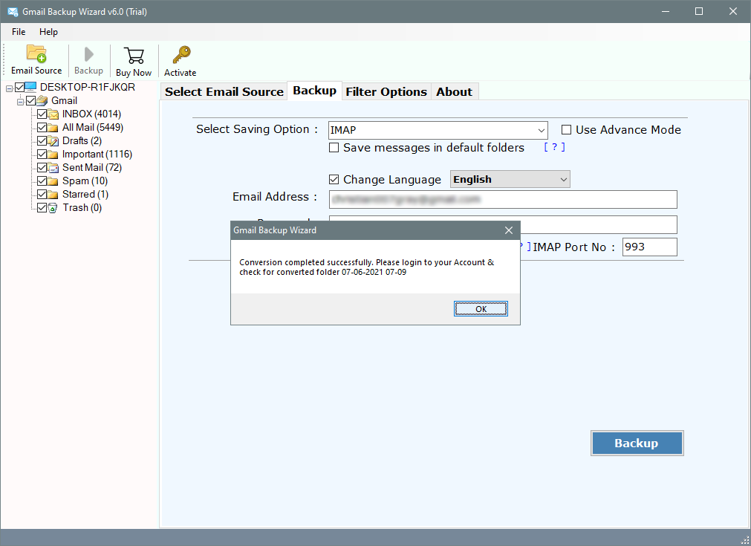The width and height of the screenshot is (751, 546).
Task: Click the Trash recycle bin icon
Action: [53, 208]
